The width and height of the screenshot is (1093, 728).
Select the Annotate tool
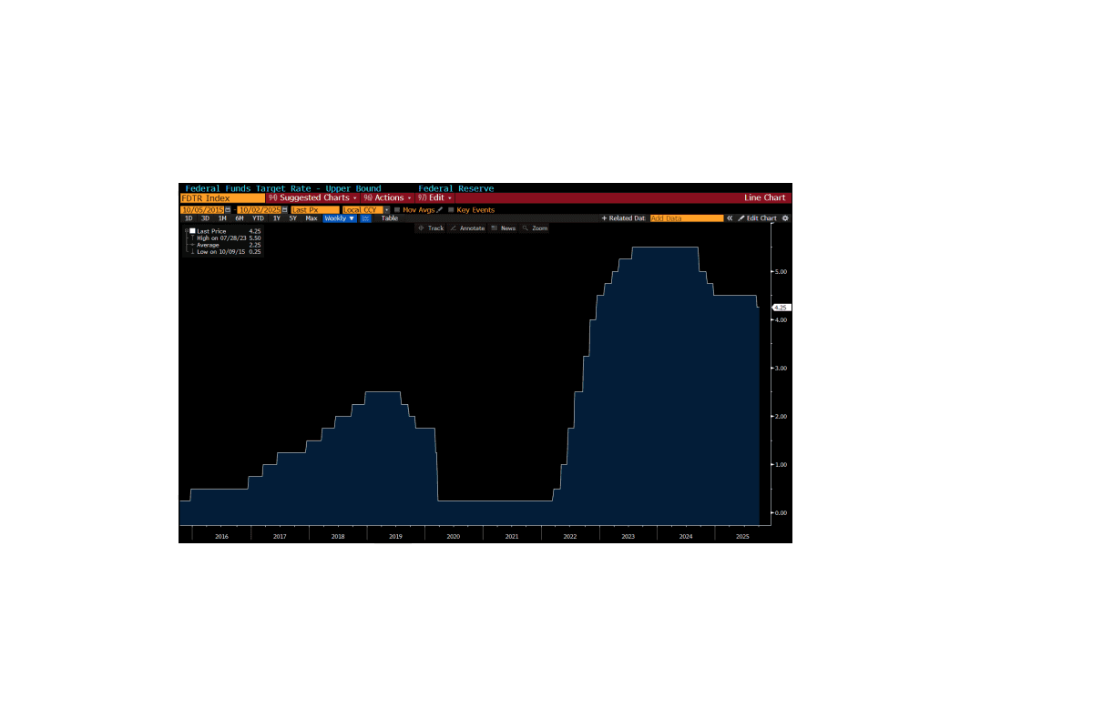tap(466, 228)
